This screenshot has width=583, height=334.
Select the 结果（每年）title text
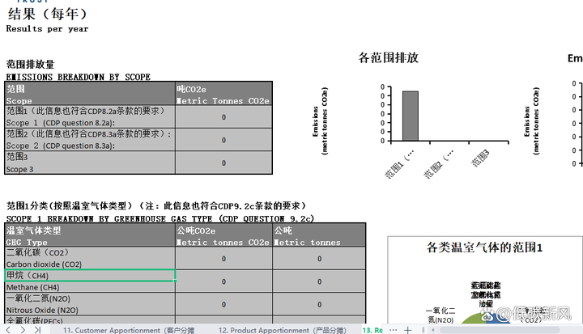[x=48, y=14]
